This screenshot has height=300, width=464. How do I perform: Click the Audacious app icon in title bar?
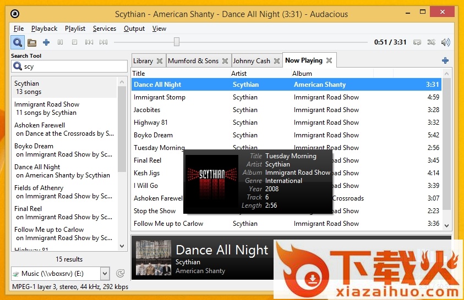click(x=15, y=14)
